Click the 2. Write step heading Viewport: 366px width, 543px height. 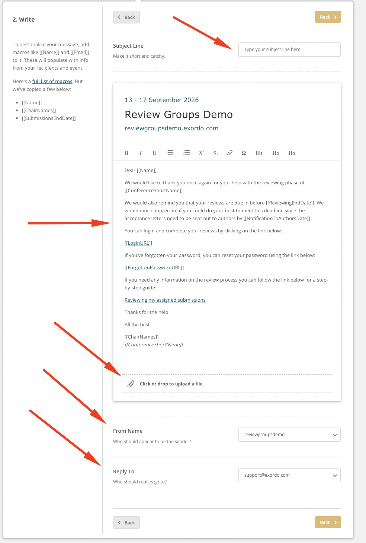coord(24,19)
